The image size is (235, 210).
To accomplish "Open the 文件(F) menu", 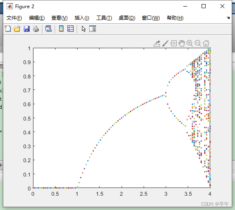I will pyautogui.click(x=14, y=18).
